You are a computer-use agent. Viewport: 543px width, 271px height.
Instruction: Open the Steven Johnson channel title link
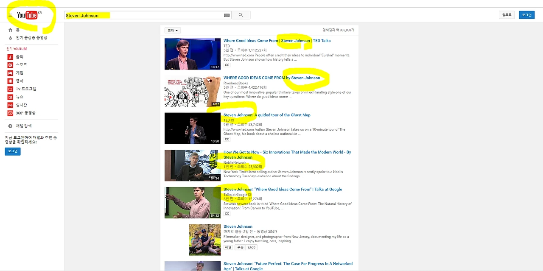click(x=238, y=226)
